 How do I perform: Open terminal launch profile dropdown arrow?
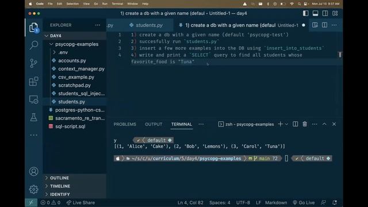pyautogui.click(x=286, y=124)
